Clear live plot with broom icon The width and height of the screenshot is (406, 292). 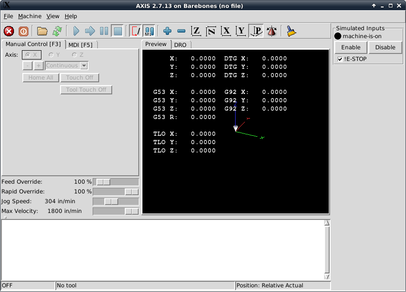pos(291,31)
